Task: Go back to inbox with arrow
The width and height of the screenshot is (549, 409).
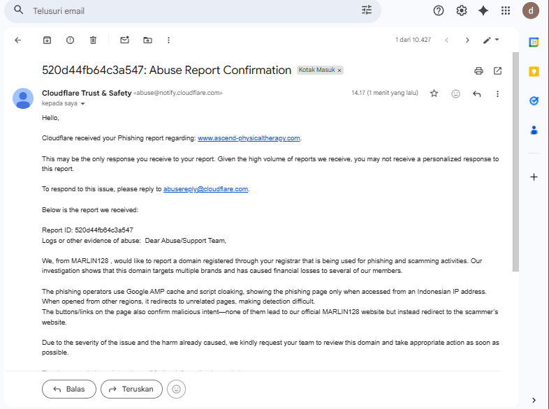Action: coord(18,40)
